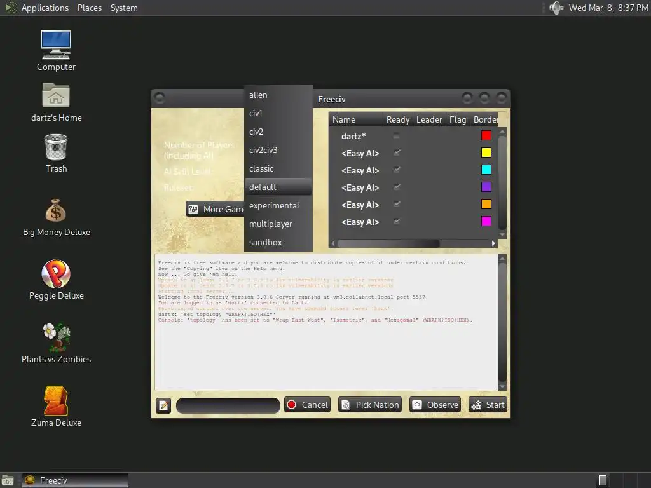Click player list vertical scrollbar
The width and height of the screenshot is (651, 488).
502,182
